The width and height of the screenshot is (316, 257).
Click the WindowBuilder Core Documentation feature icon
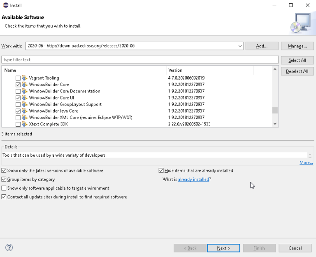click(x=25, y=91)
